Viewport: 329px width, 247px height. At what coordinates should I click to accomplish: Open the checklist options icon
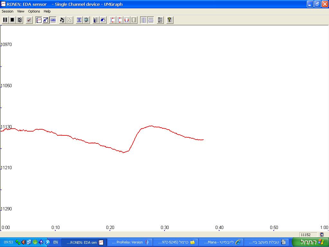click(x=160, y=20)
